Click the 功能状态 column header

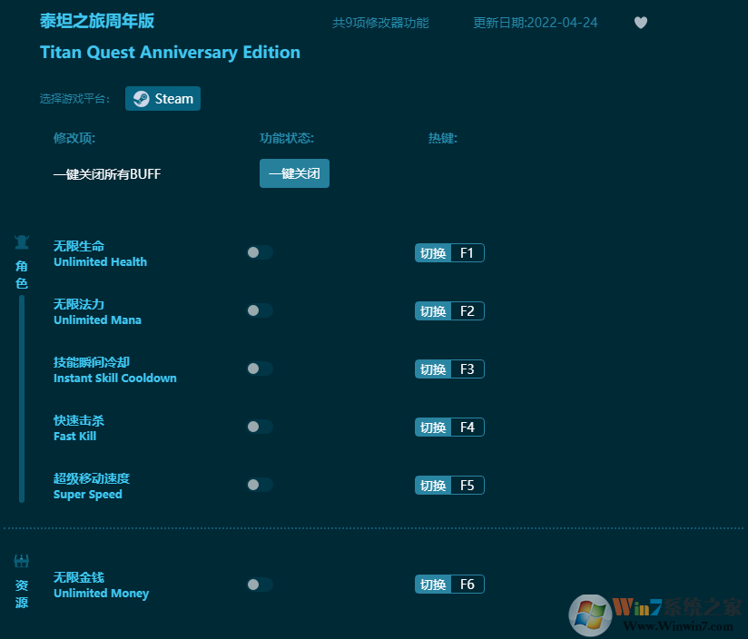click(287, 138)
